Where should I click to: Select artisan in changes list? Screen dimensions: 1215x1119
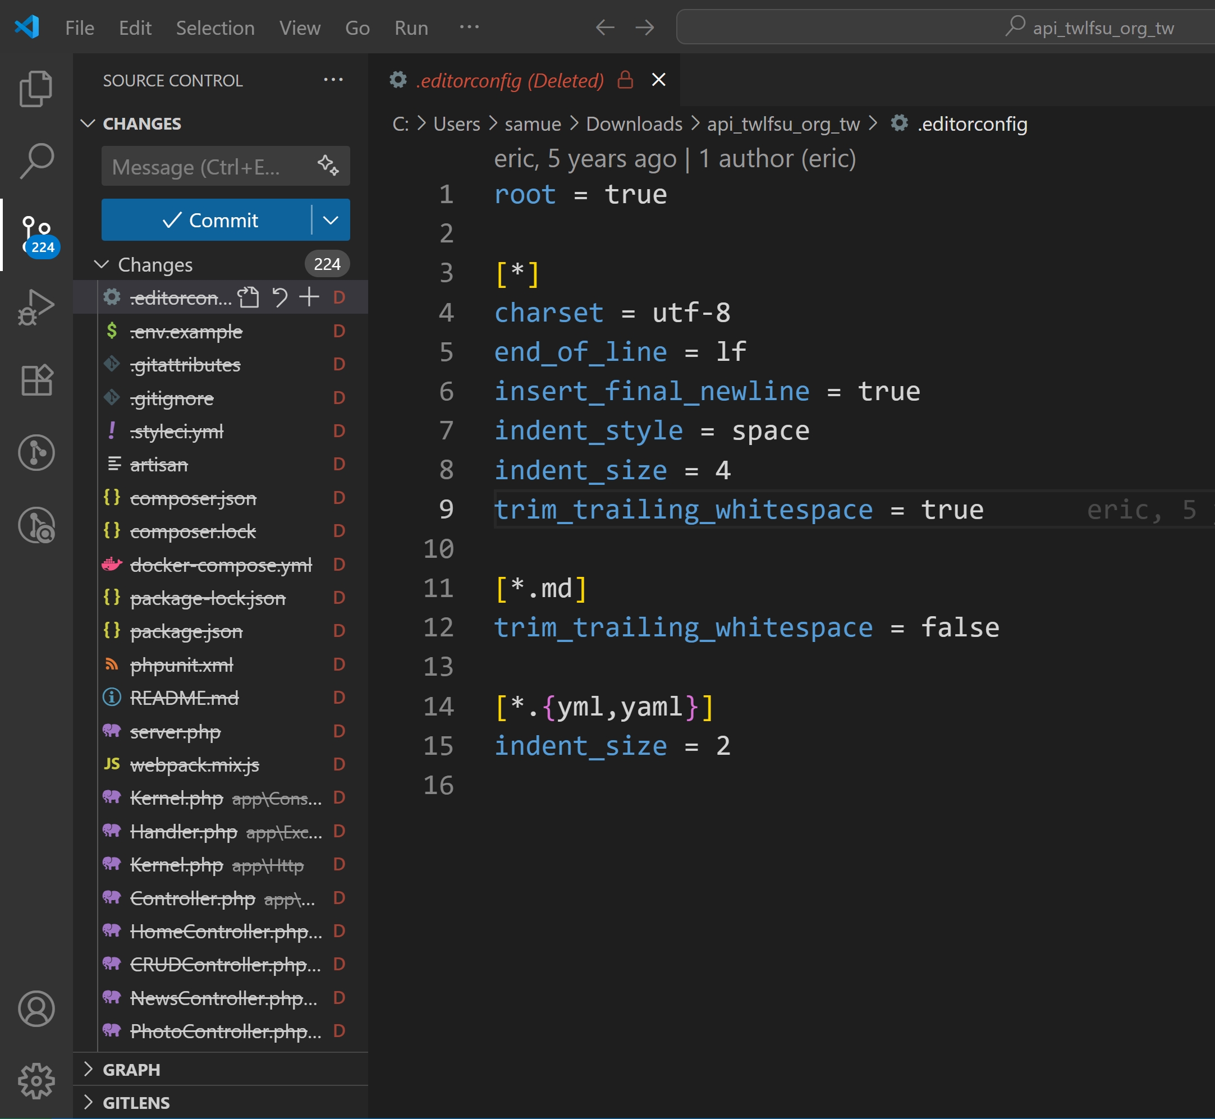point(221,465)
